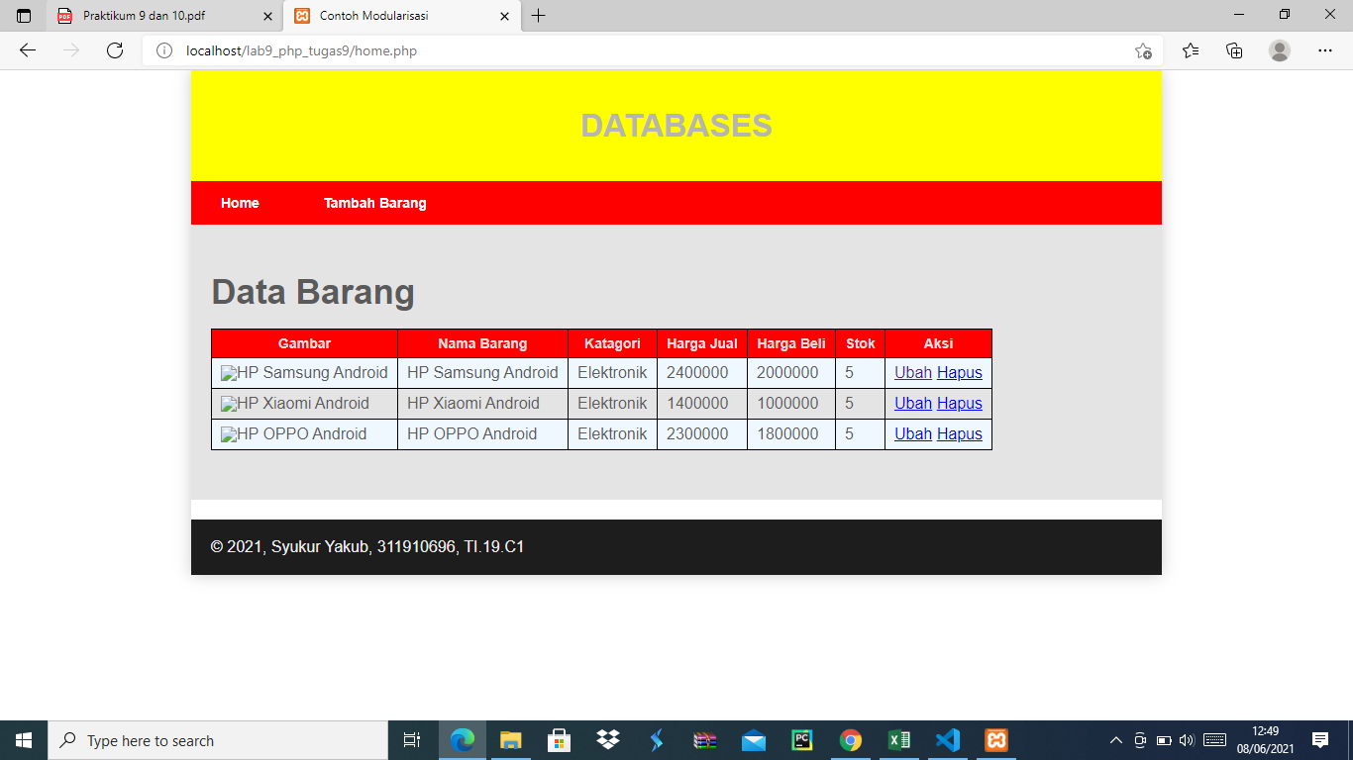Open Dropbox from the taskbar
The width and height of the screenshot is (1353, 760).
(x=607, y=740)
